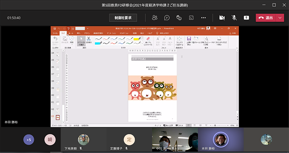Select the 定藤博子 participant tile
The image size is (289, 153).
point(129,140)
